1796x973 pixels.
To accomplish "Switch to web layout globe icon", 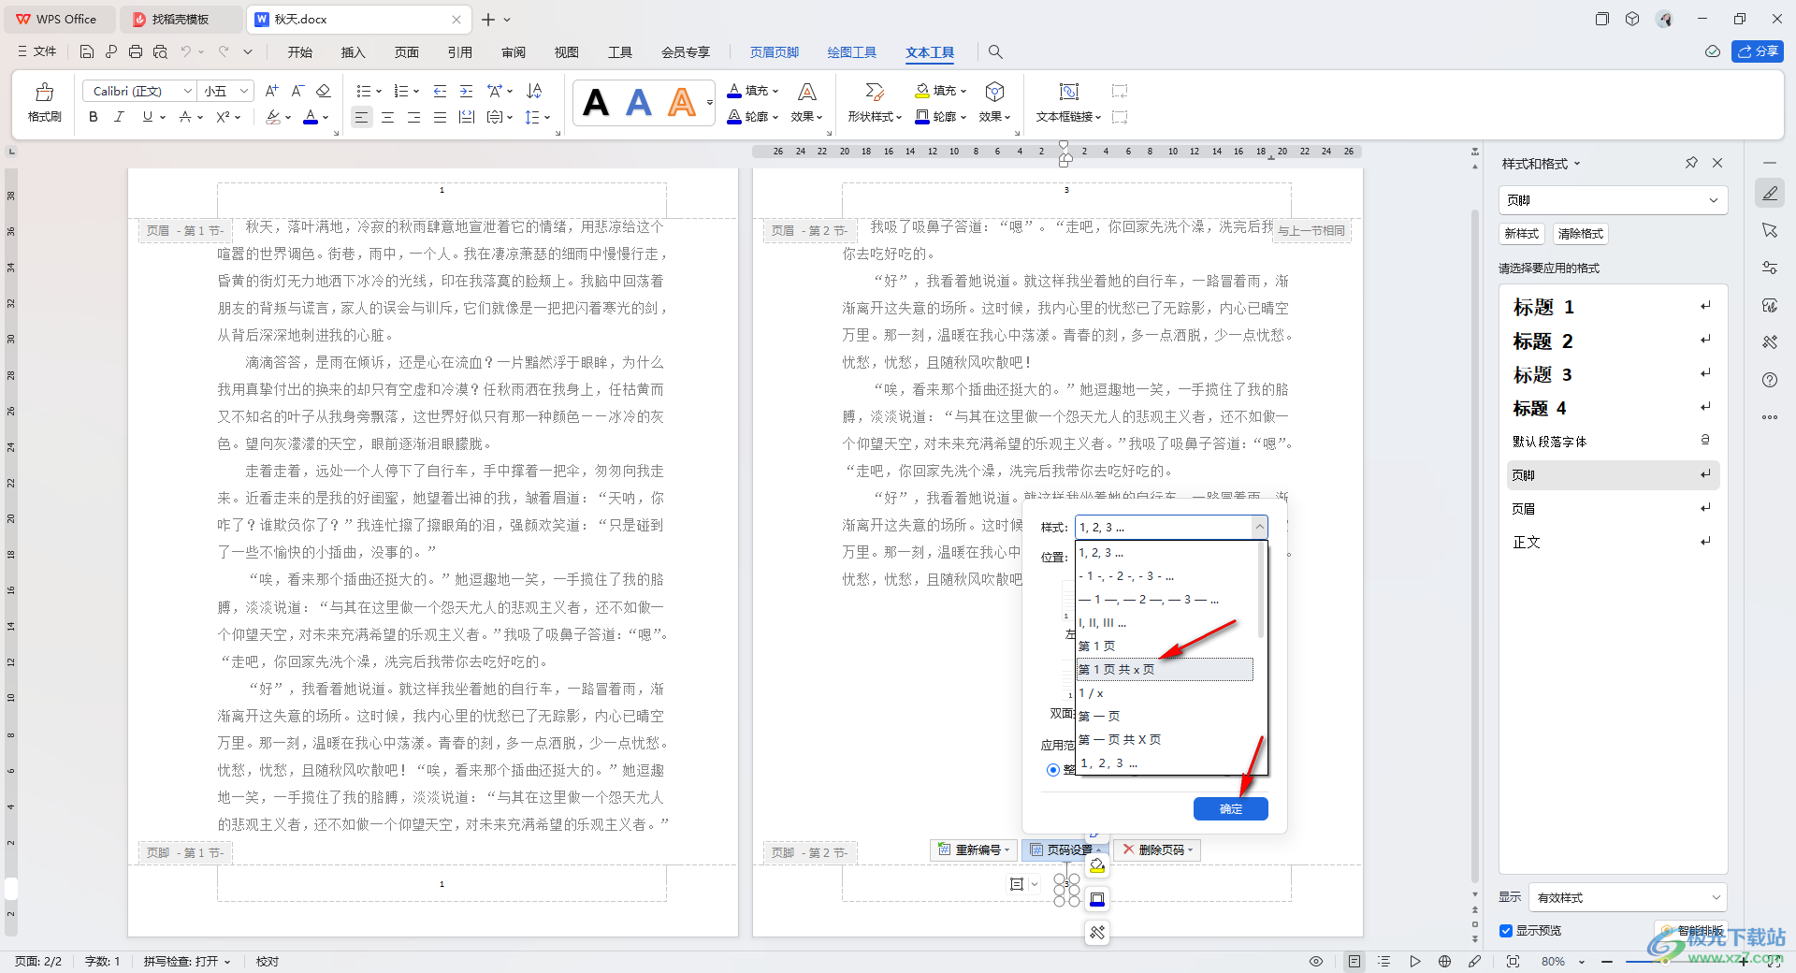I will (x=1444, y=961).
